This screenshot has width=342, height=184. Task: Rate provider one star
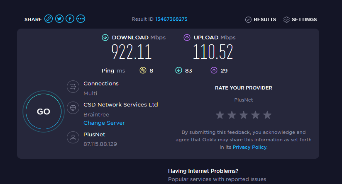pos(220,115)
